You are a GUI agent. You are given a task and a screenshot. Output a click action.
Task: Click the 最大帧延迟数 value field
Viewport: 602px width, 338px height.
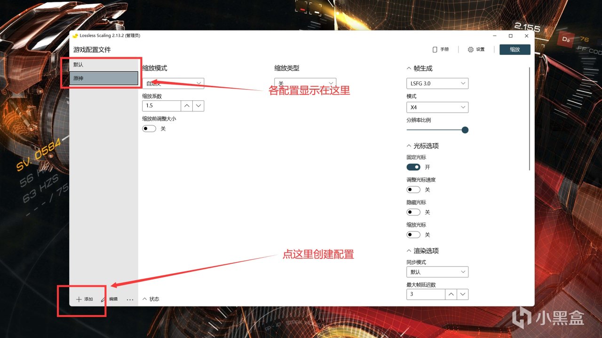[426, 294]
